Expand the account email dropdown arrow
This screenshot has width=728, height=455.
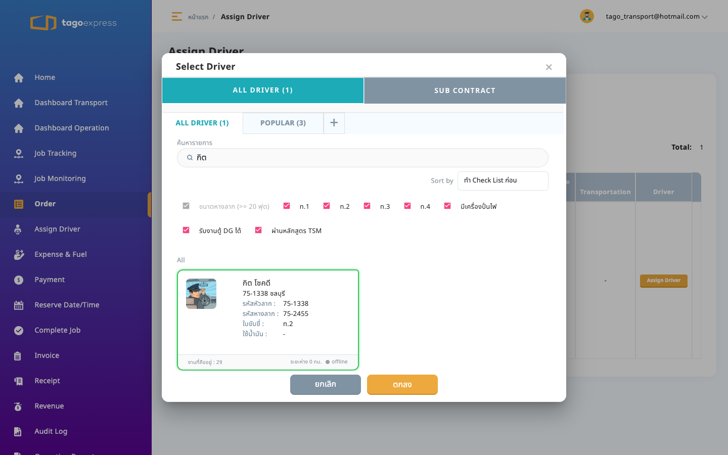[705, 17]
